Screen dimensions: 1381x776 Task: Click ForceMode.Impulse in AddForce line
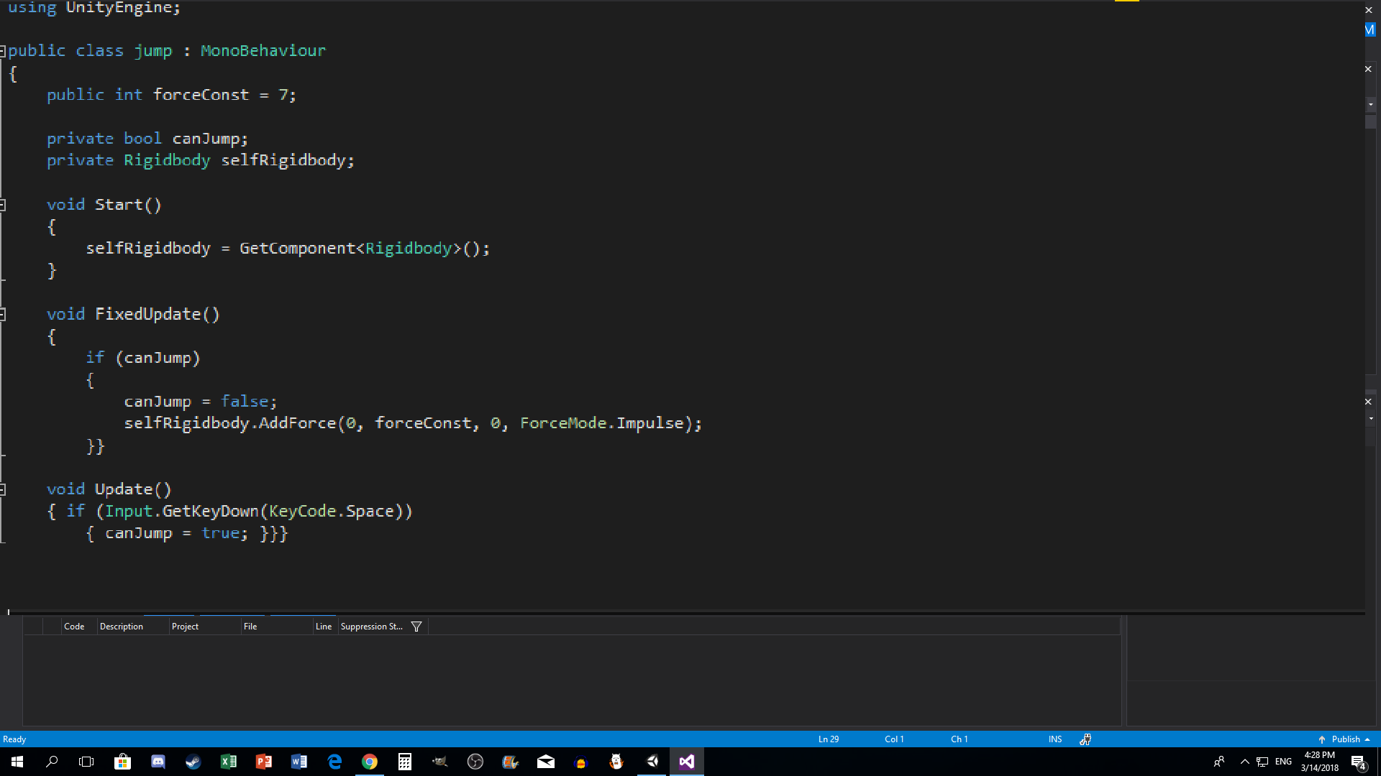601,423
